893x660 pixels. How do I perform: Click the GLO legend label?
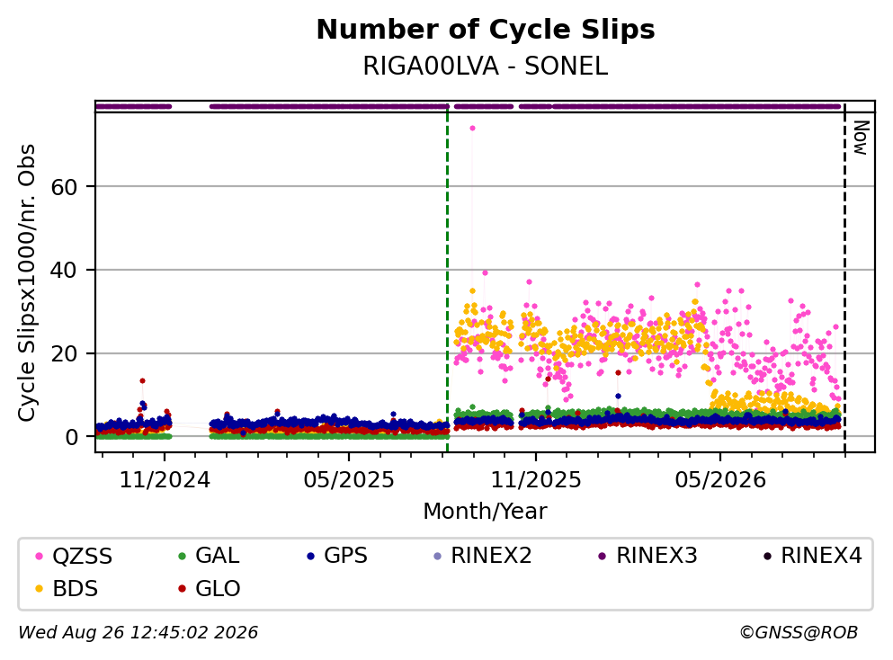pyautogui.click(x=218, y=588)
